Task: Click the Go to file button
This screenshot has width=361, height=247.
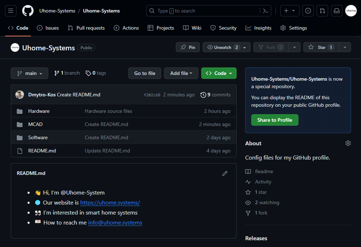Action: (145, 73)
